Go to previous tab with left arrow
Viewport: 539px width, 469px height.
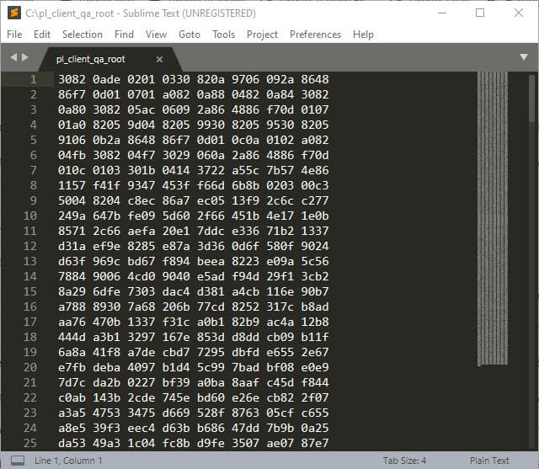coord(13,57)
